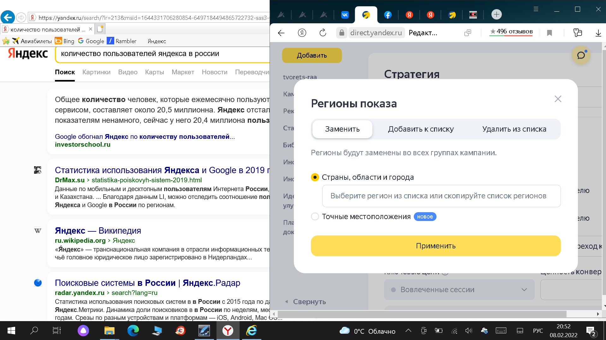
Task: Choose the Заменить mode segment
Action: pos(342,129)
